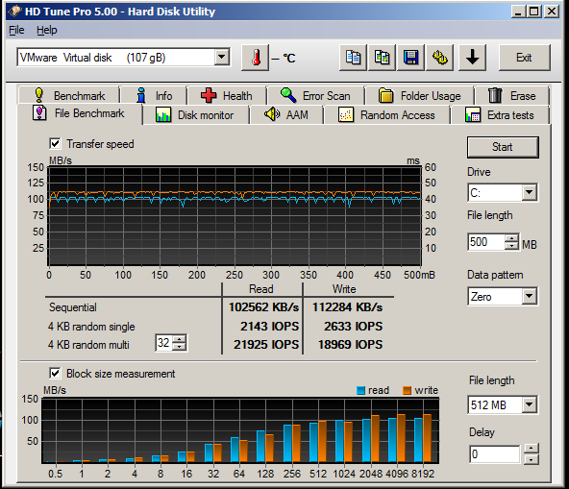Decrease the 500 MB file length spinner
Image resolution: width=569 pixels, height=489 pixels.
click(x=511, y=246)
